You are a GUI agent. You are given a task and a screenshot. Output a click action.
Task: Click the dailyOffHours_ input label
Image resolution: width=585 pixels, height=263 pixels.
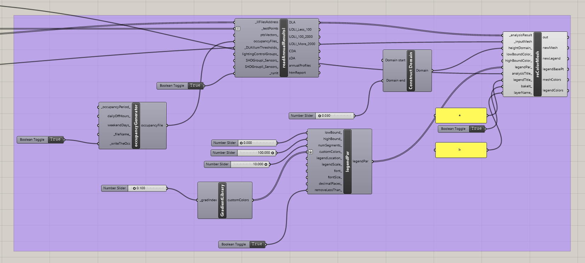[x=119, y=116]
